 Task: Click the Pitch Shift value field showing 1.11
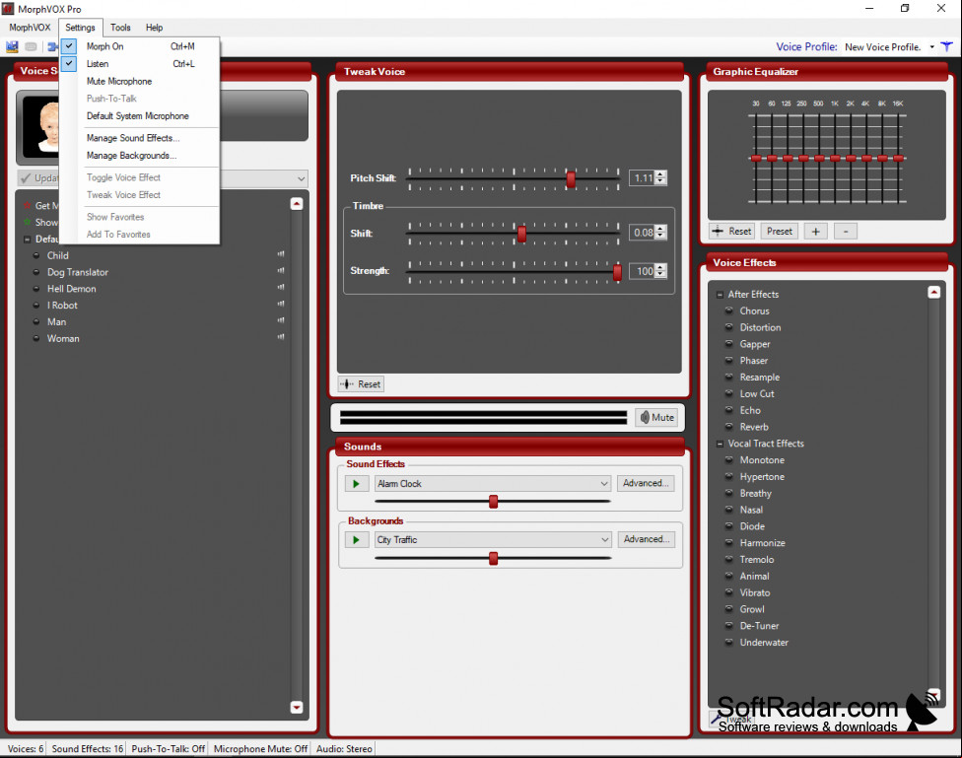[x=643, y=178]
